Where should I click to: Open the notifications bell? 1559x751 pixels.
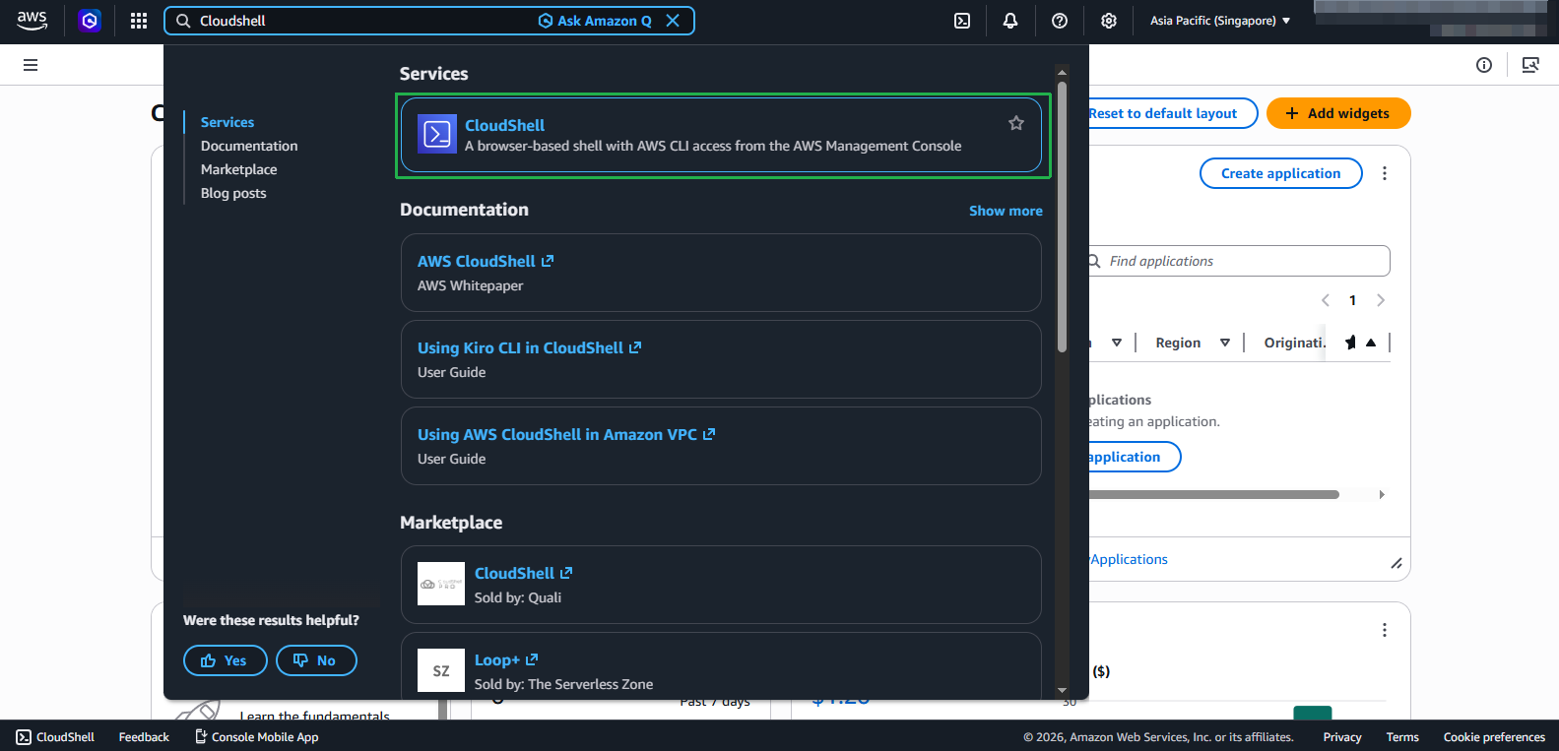click(1010, 21)
